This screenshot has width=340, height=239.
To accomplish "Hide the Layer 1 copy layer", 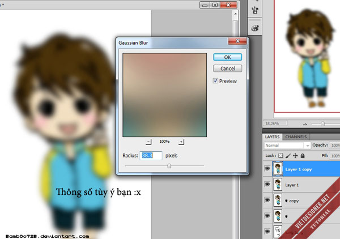I will (x=267, y=169).
